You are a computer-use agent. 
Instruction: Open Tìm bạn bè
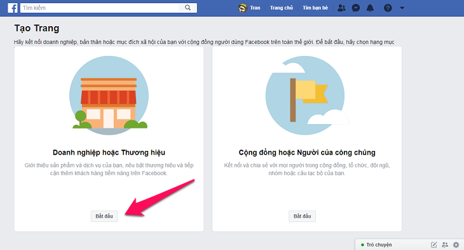tap(315, 8)
